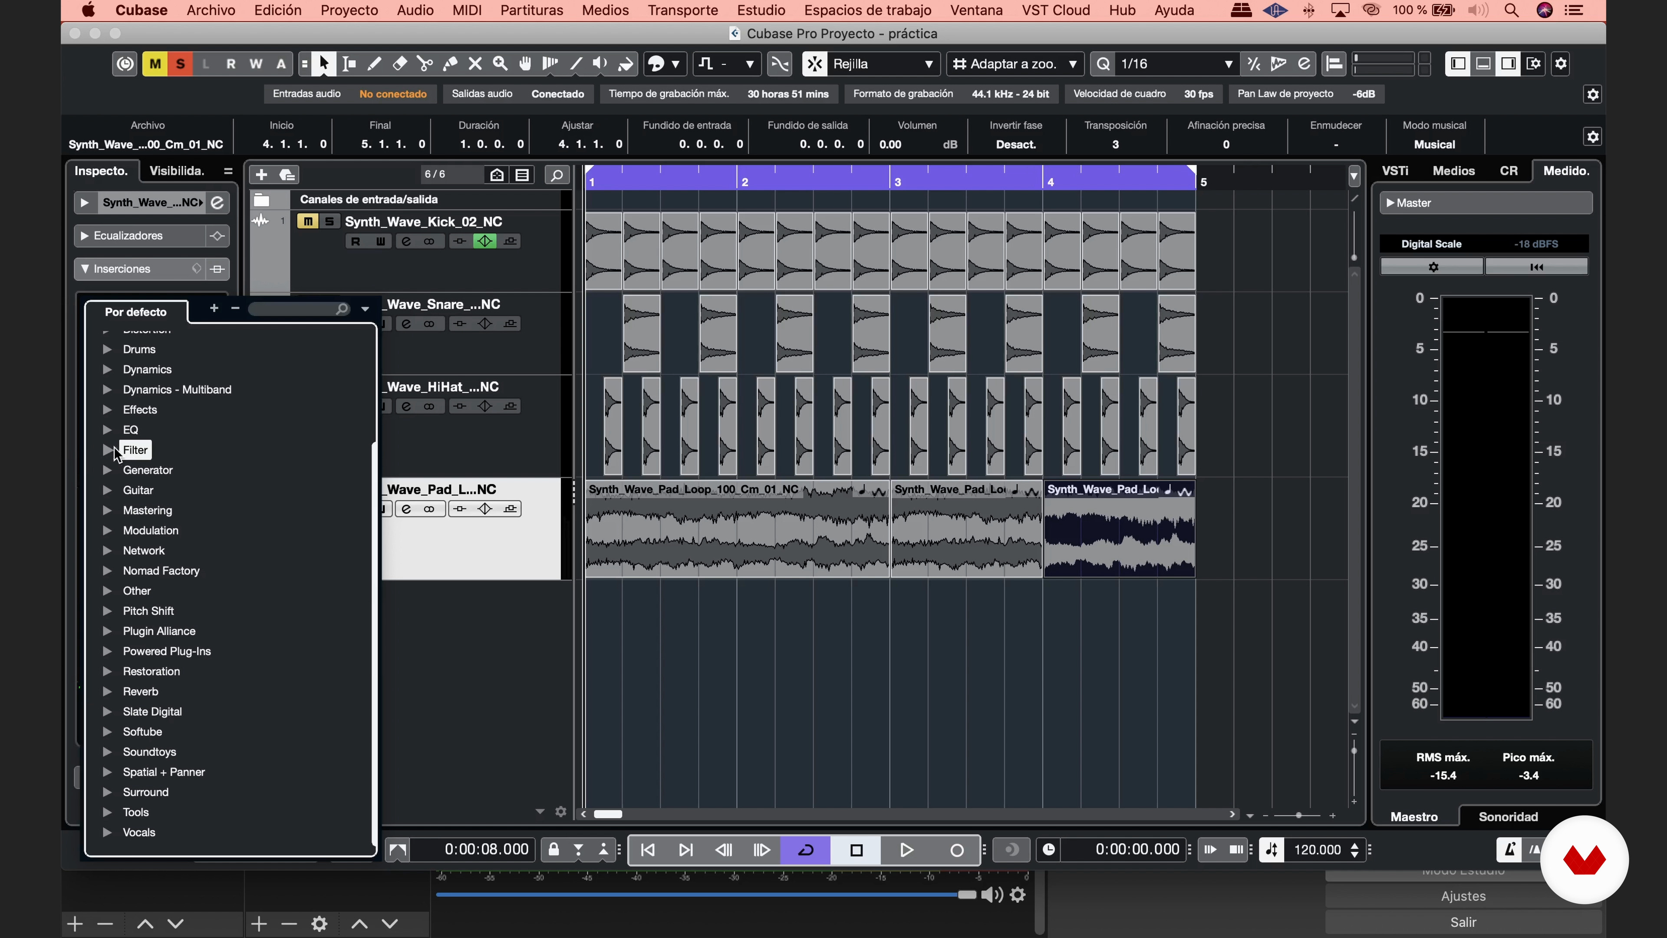Expand the Vocals plugin category

[107, 832]
